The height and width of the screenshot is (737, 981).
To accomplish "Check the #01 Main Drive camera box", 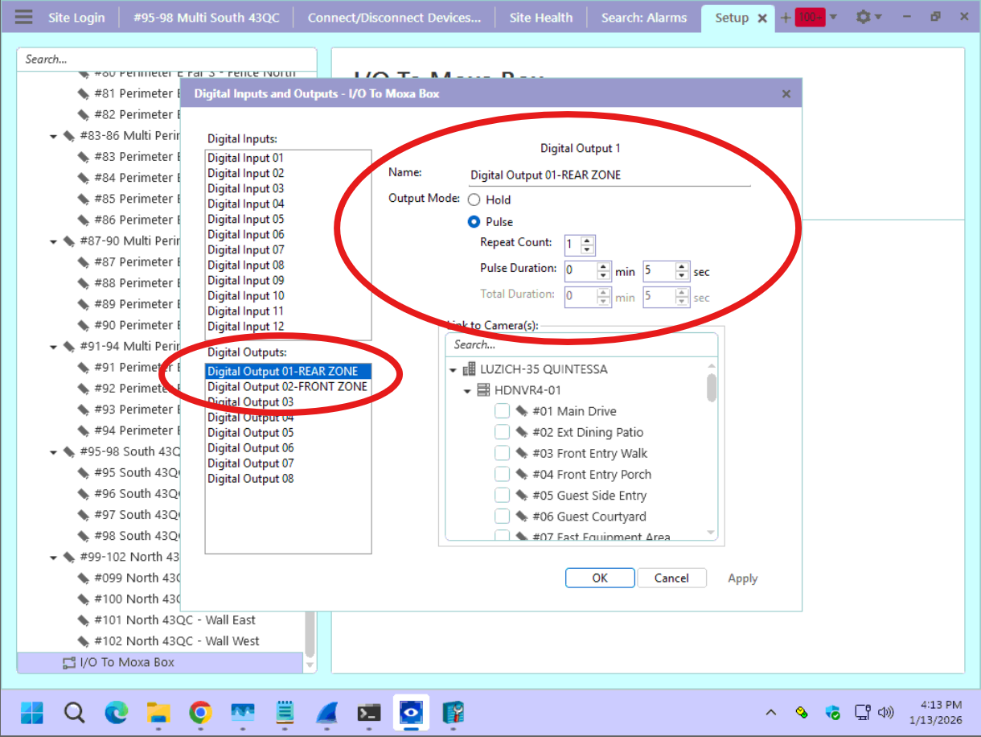I will (x=502, y=411).
